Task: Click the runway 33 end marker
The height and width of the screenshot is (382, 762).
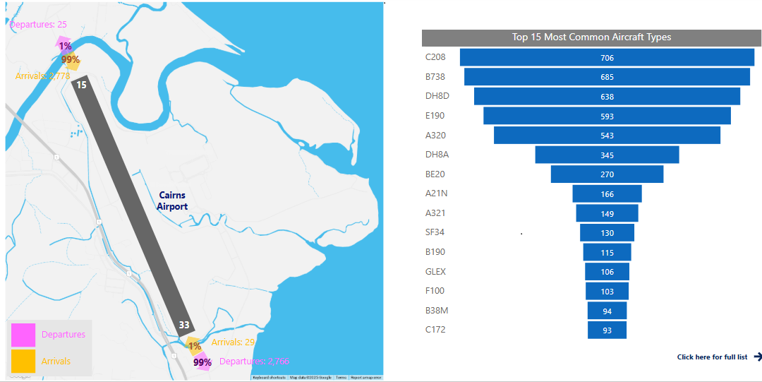Action: [184, 325]
